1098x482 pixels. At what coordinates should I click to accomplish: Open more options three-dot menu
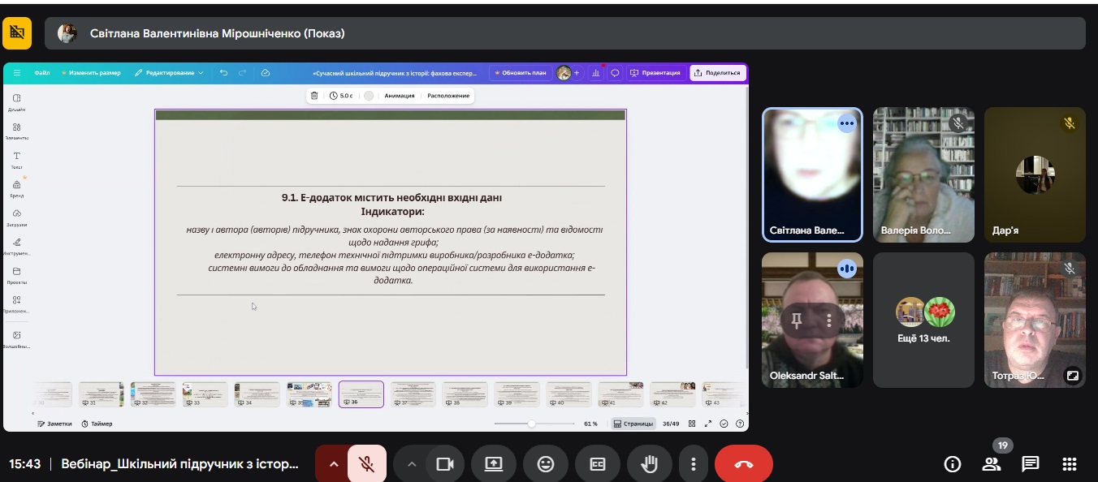click(x=693, y=464)
